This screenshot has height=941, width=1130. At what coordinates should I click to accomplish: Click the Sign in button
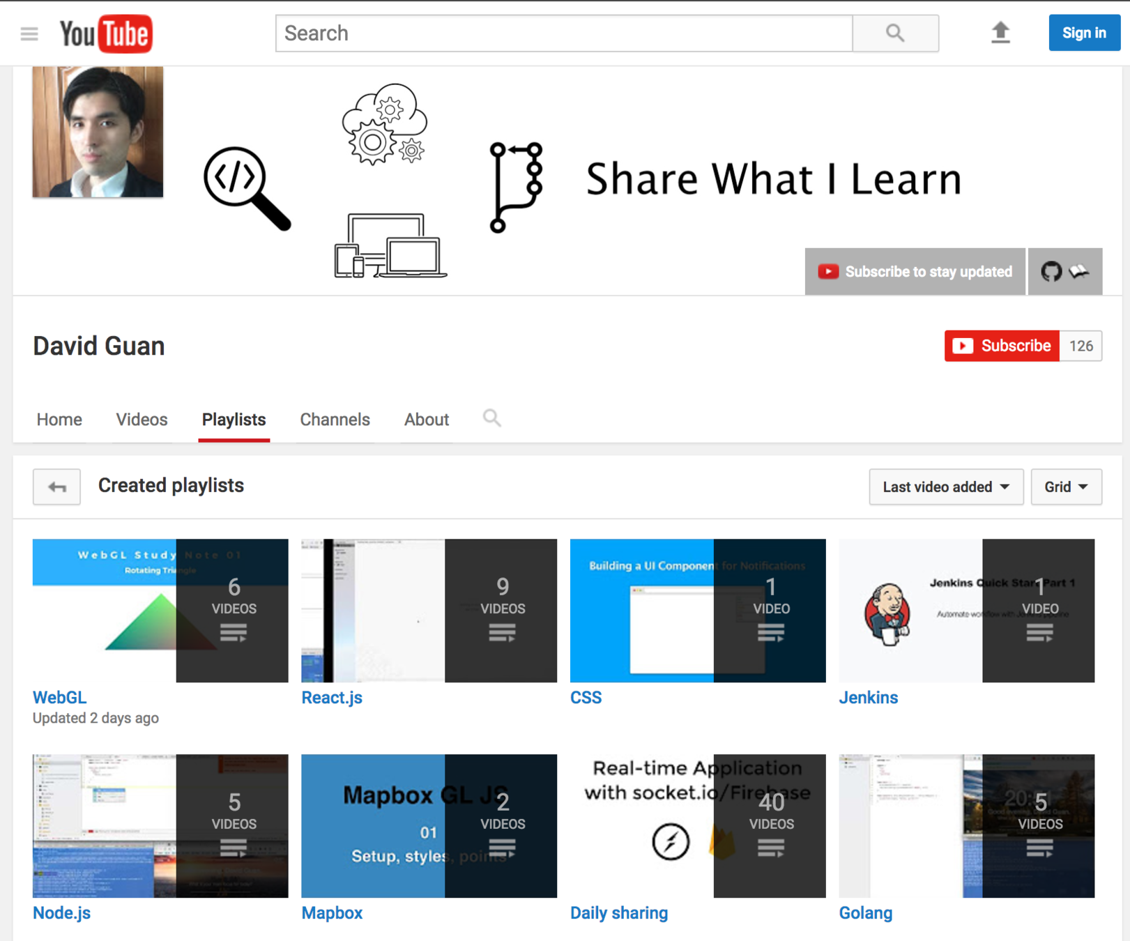tap(1084, 33)
